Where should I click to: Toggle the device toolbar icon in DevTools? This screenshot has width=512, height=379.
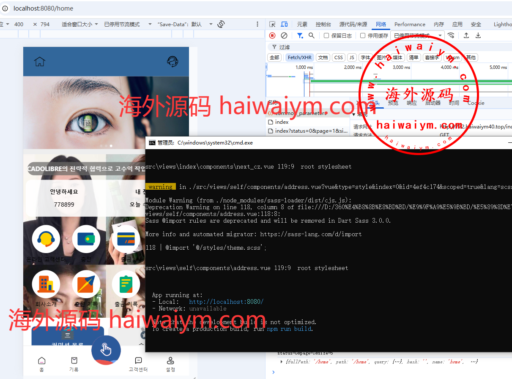[x=285, y=25]
